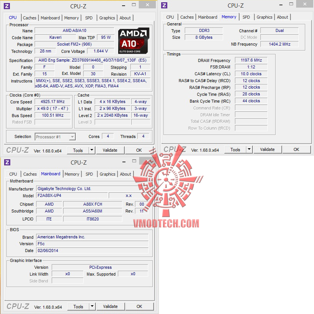Viewport: 314px width, 314px height.
Task: Click the Core Speed value 4925.17 MHz
Action: [x=52, y=102]
